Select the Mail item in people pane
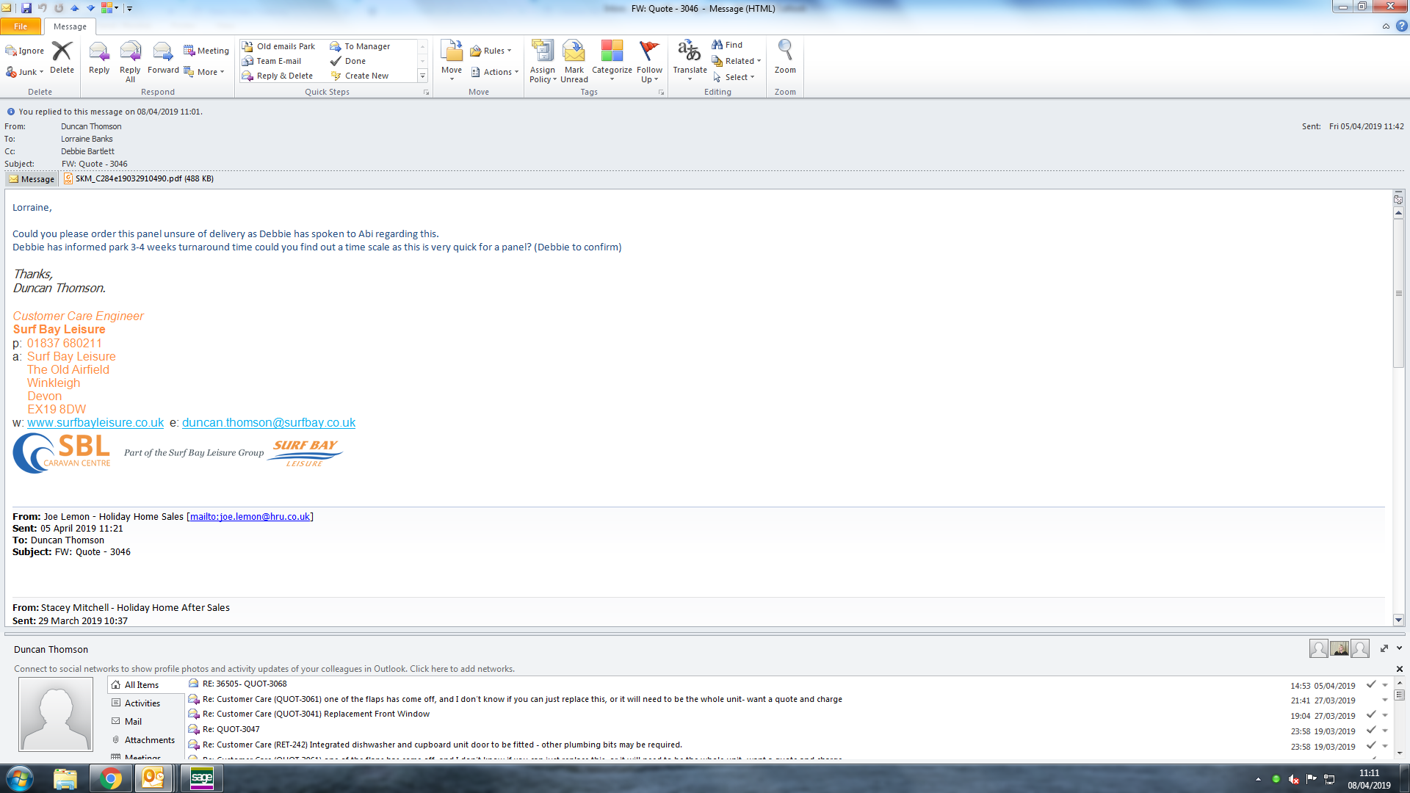Screen dimensions: 1410x793 (x=133, y=722)
